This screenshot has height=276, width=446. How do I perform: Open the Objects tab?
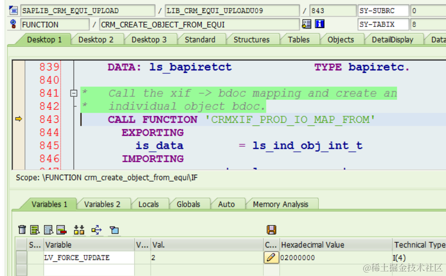(x=341, y=40)
